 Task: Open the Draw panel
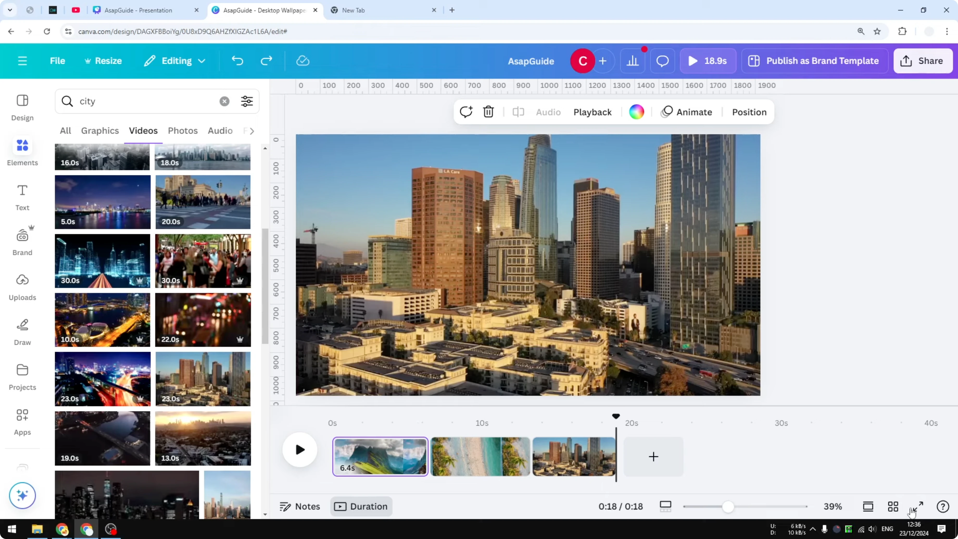pyautogui.click(x=22, y=331)
